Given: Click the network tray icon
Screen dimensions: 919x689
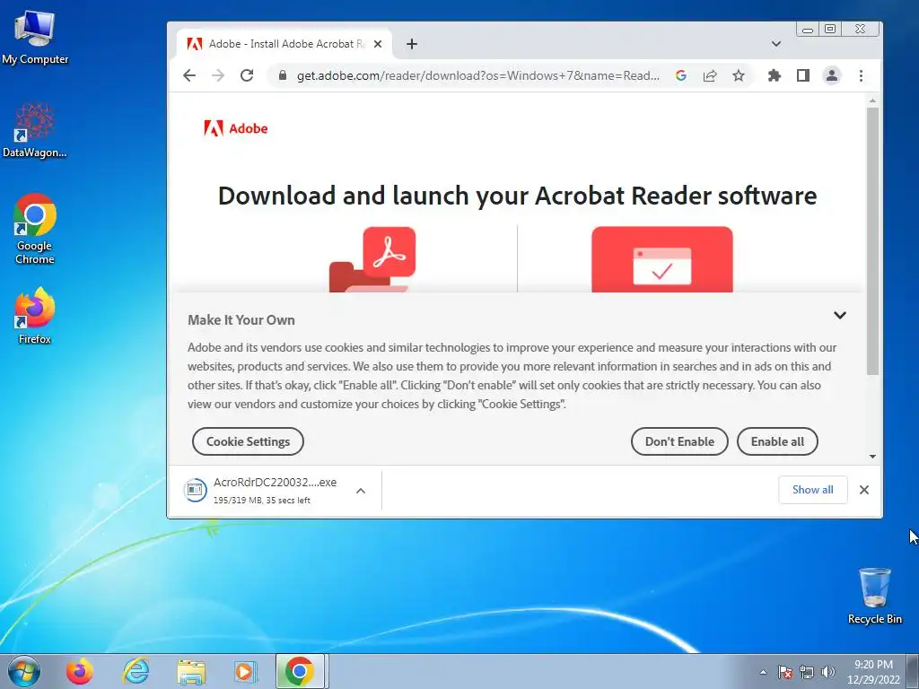Looking at the screenshot, I should click(x=807, y=672).
